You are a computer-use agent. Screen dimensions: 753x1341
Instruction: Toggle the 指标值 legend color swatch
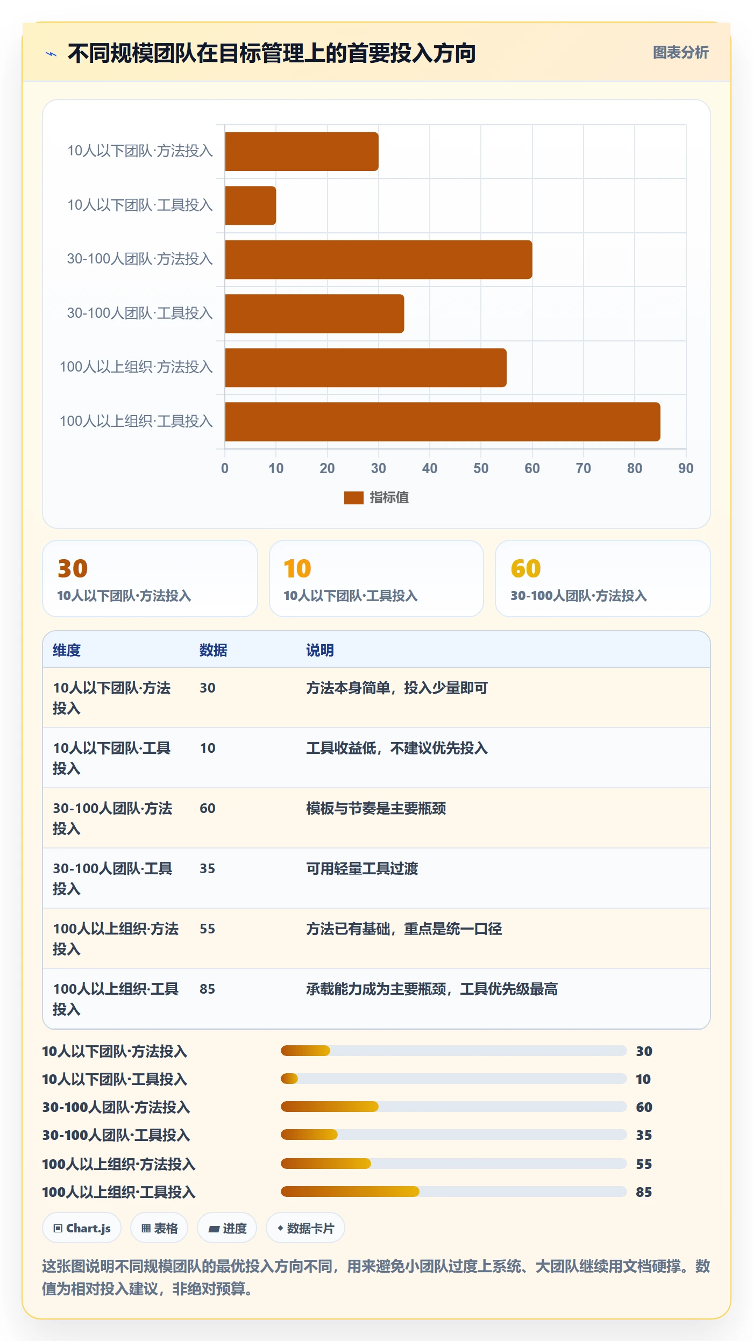pos(353,498)
